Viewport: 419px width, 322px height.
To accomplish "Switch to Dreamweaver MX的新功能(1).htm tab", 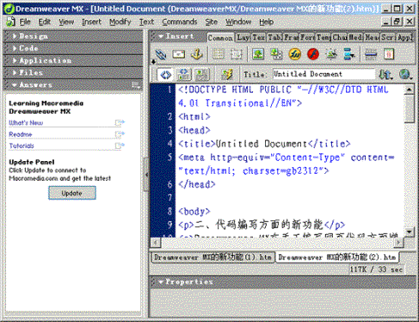I will tap(213, 257).
